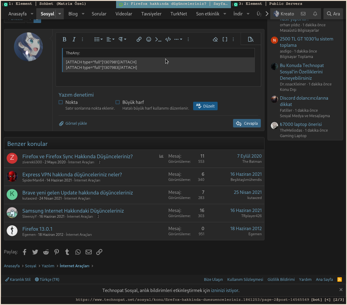Share on Facebook icon
Image resolution: width=347 pixels, height=305 pixels.
click(x=24, y=252)
